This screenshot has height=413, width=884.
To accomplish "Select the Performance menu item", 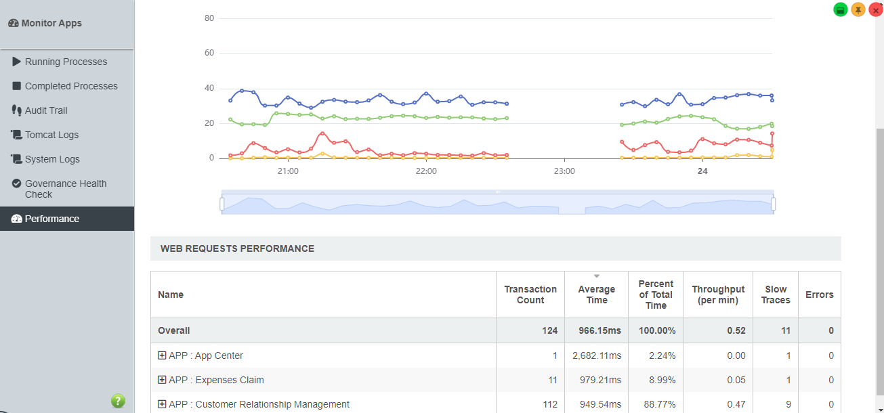I will (52, 219).
